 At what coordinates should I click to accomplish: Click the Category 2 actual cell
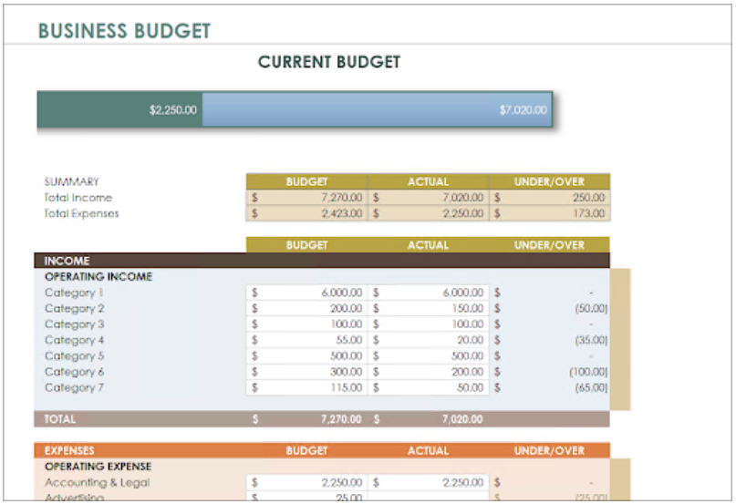point(428,309)
